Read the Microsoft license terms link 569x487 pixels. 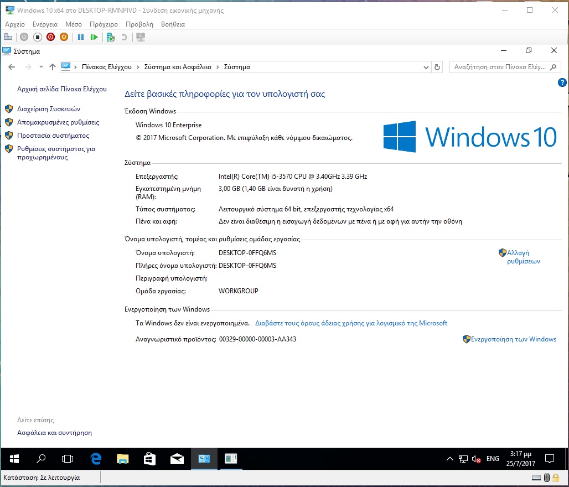click(351, 323)
